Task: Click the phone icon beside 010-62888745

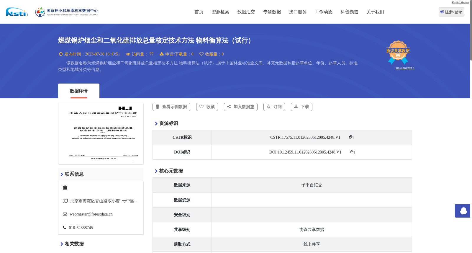Action: 64,228
